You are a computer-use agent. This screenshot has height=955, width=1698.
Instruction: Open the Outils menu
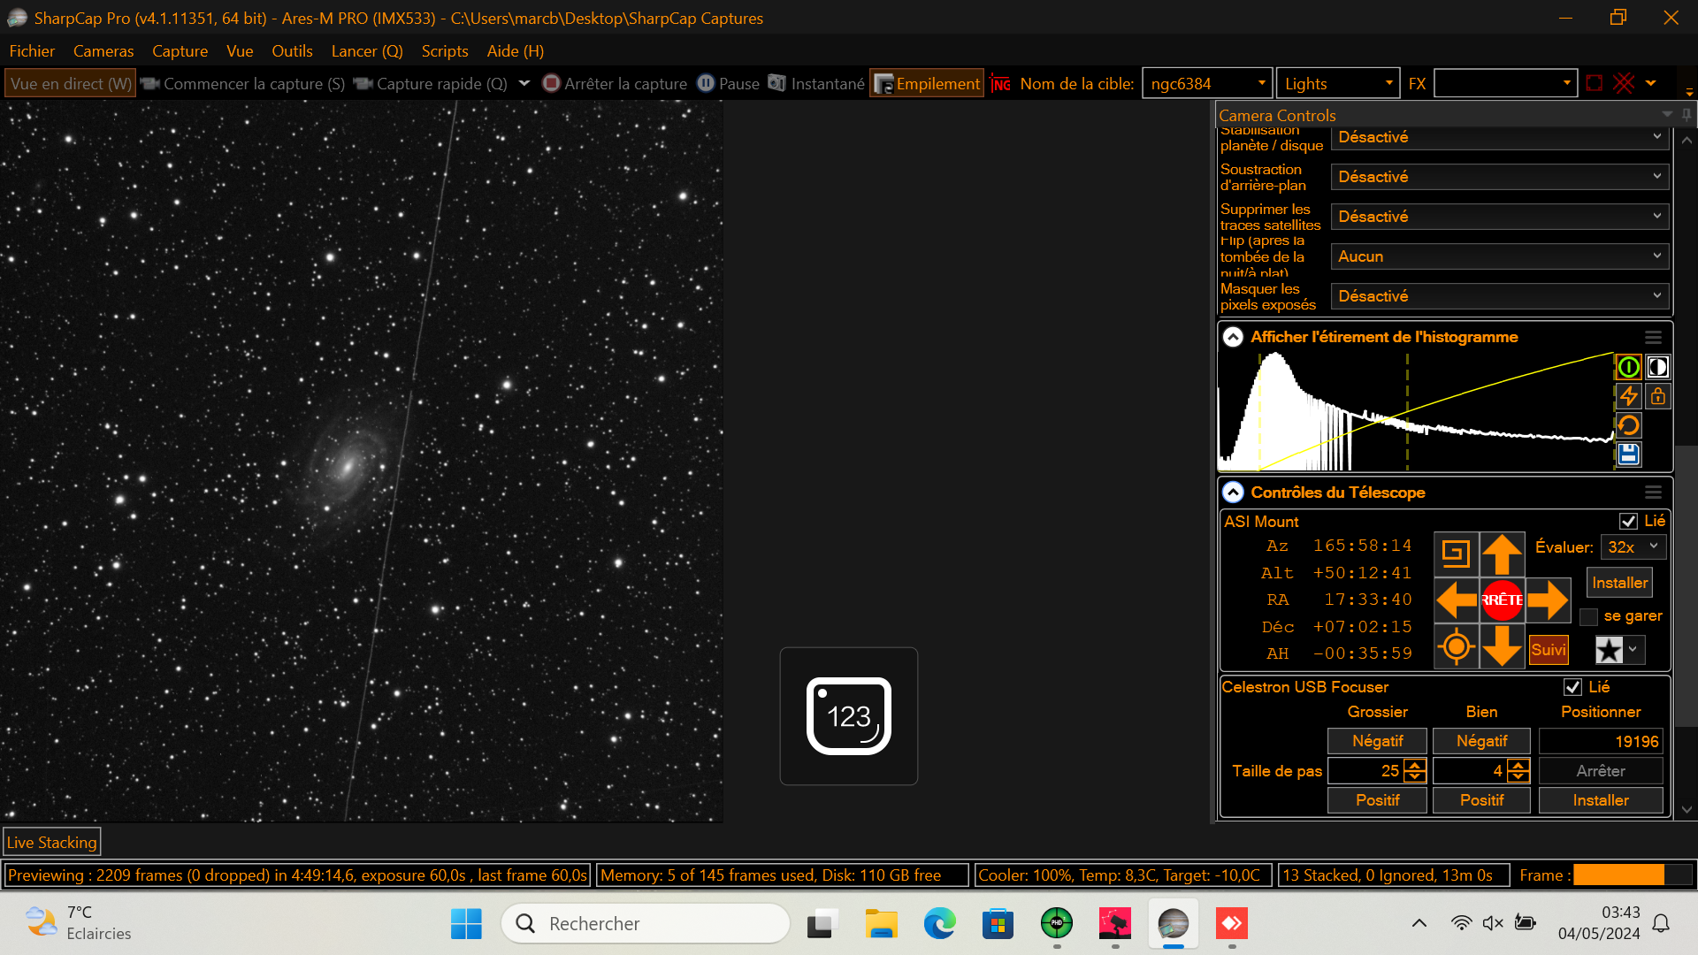(292, 51)
